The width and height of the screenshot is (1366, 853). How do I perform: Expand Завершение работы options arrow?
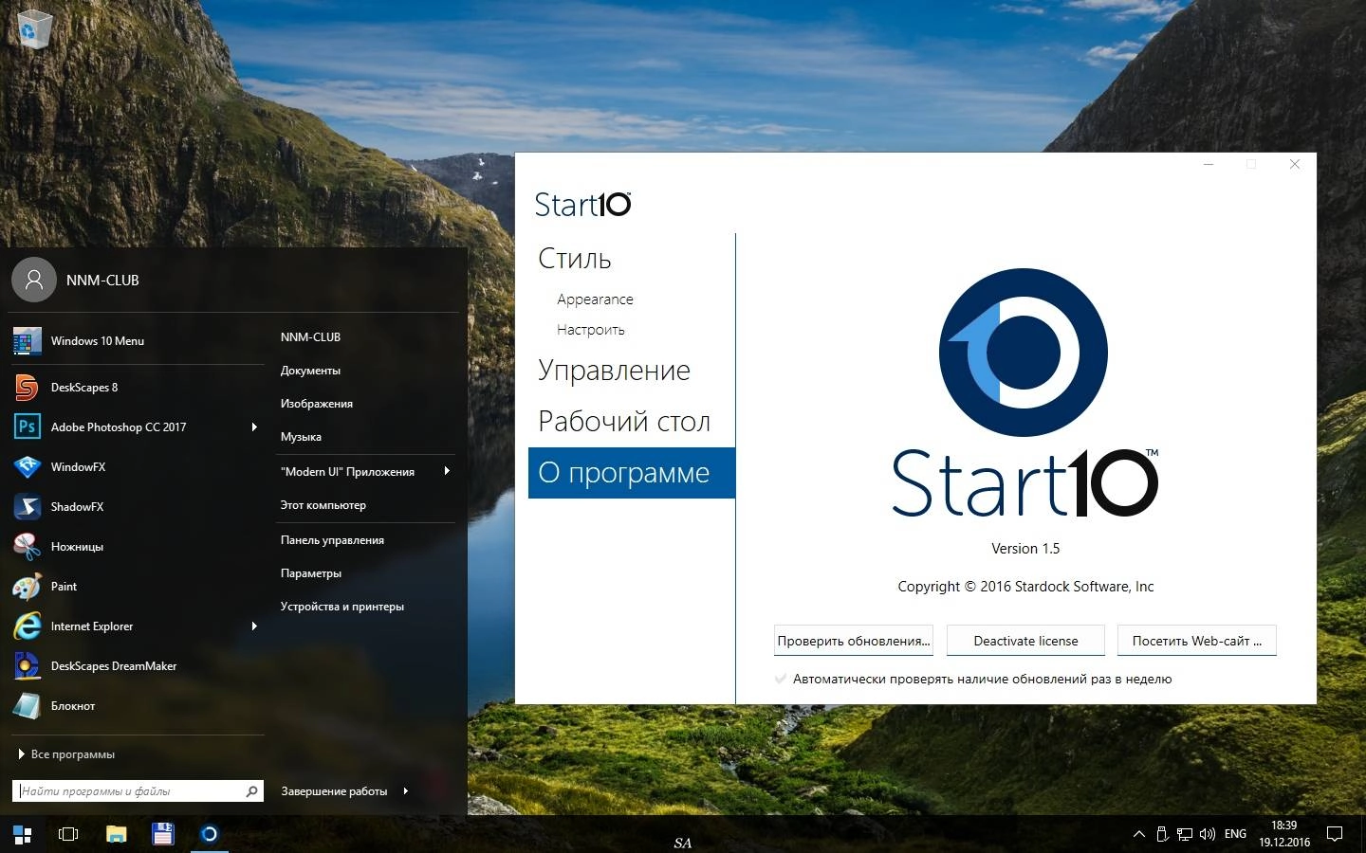(405, 790)
